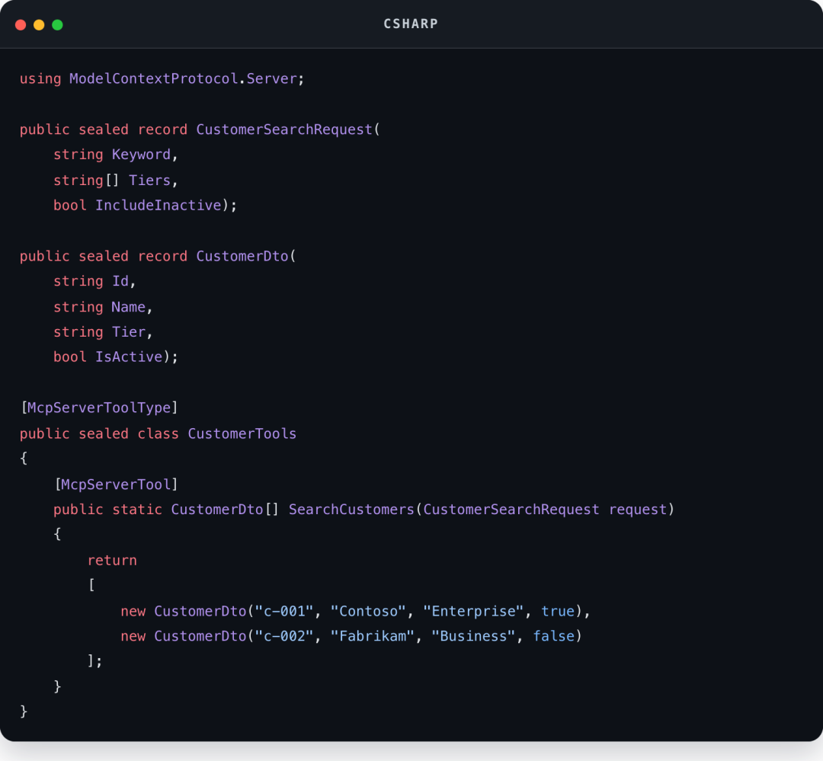Click the CSHARP title label

[411, 24]
